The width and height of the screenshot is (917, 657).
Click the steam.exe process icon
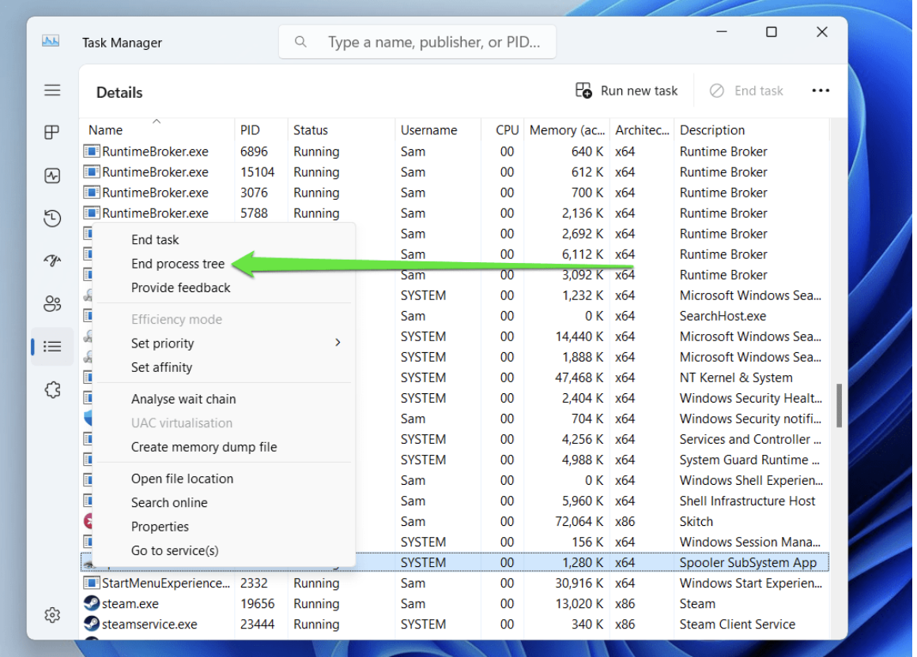[92, 603]
